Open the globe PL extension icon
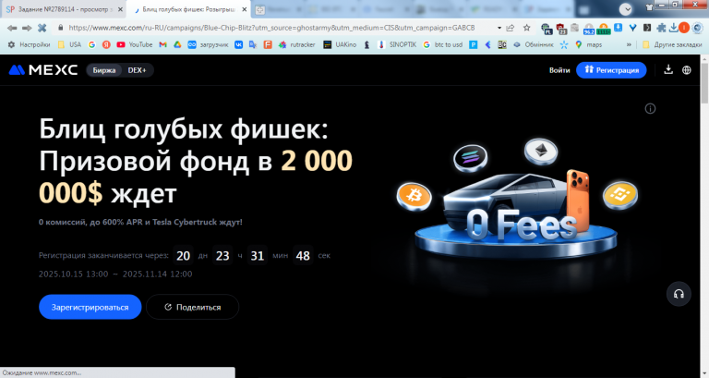The height and width of the screenshot is (378, 709). (x=547, y=29)
